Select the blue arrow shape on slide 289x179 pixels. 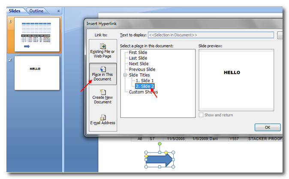pyautogui.click(x=160, y=160)
